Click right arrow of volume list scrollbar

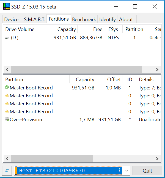click(157, 69)
